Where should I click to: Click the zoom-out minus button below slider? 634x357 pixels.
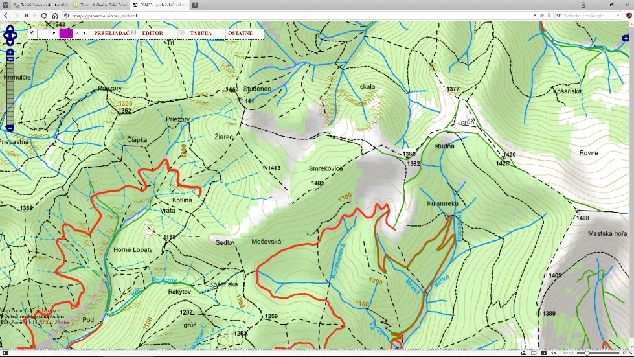pyautogui.click(x=10, y=128)
